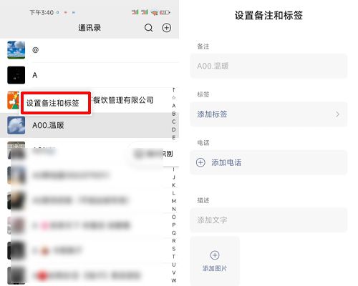Open the contacts search magnifier icon

pos(148,28)
